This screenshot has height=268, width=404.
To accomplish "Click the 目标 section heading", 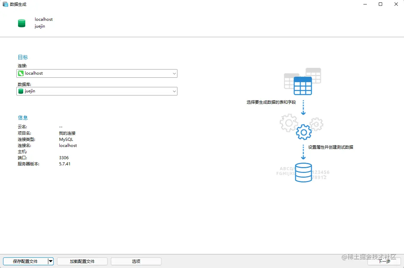I will 23,57.
